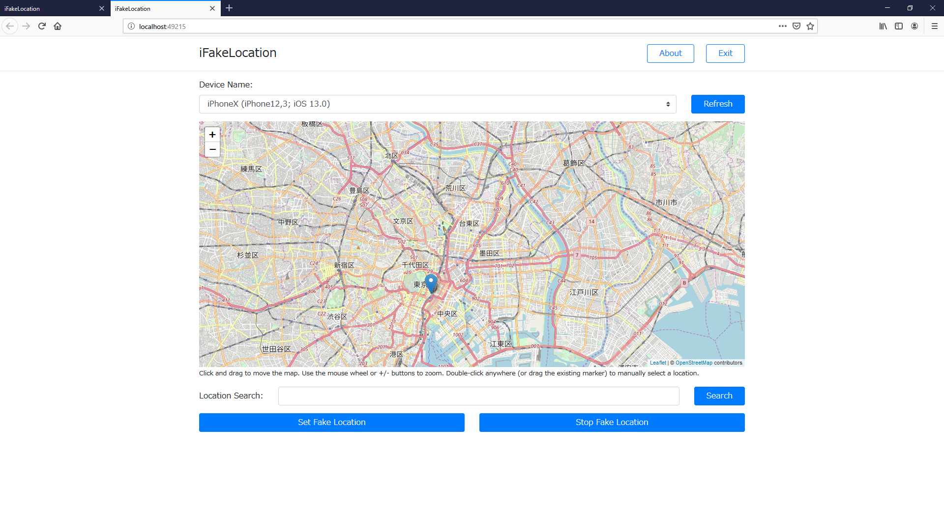Click Stop Fake Location button
Screen dimensions: 944x511
(x=612, y=423)
